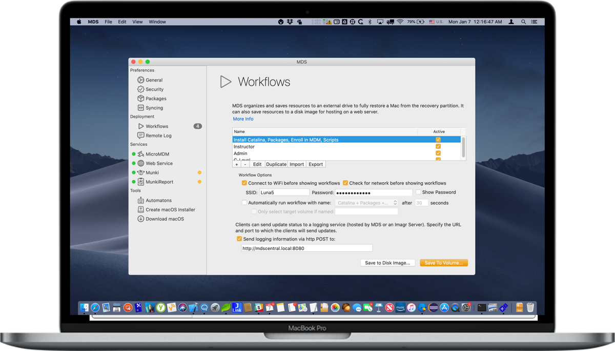Disable Connect to WiFi before showing workflows

244,183
